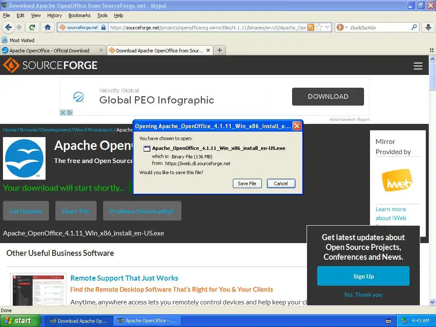Switch to Download Apache Op taskbar item

click(79, 321)
